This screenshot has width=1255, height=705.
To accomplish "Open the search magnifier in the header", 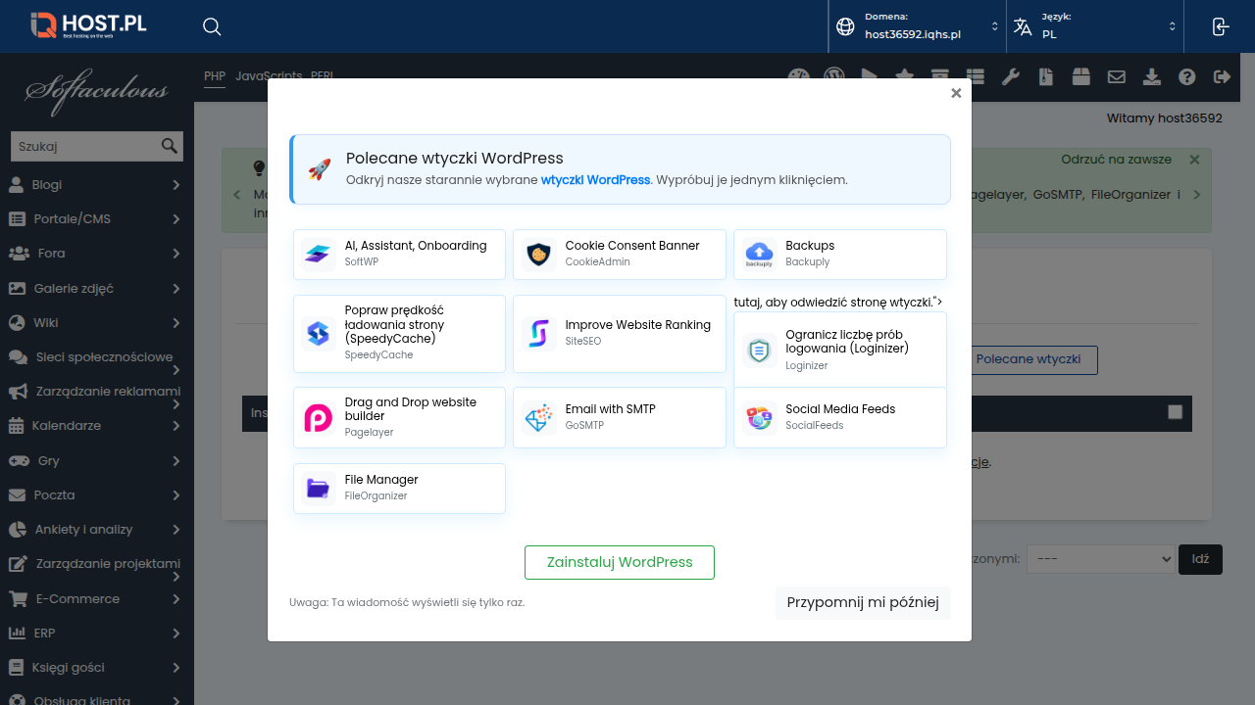I will point(212,26).
